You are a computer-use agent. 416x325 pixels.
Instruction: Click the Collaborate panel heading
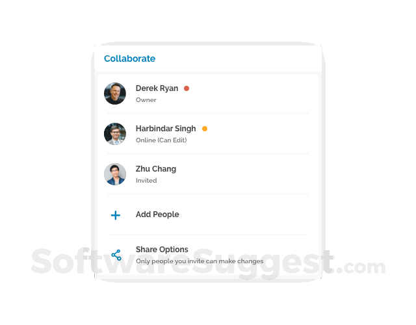pyautogui.click(x=129, y=58)
